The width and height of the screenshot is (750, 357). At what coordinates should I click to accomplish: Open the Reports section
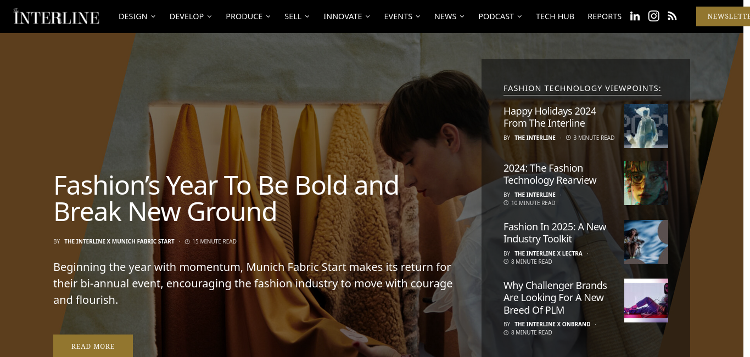605,16
